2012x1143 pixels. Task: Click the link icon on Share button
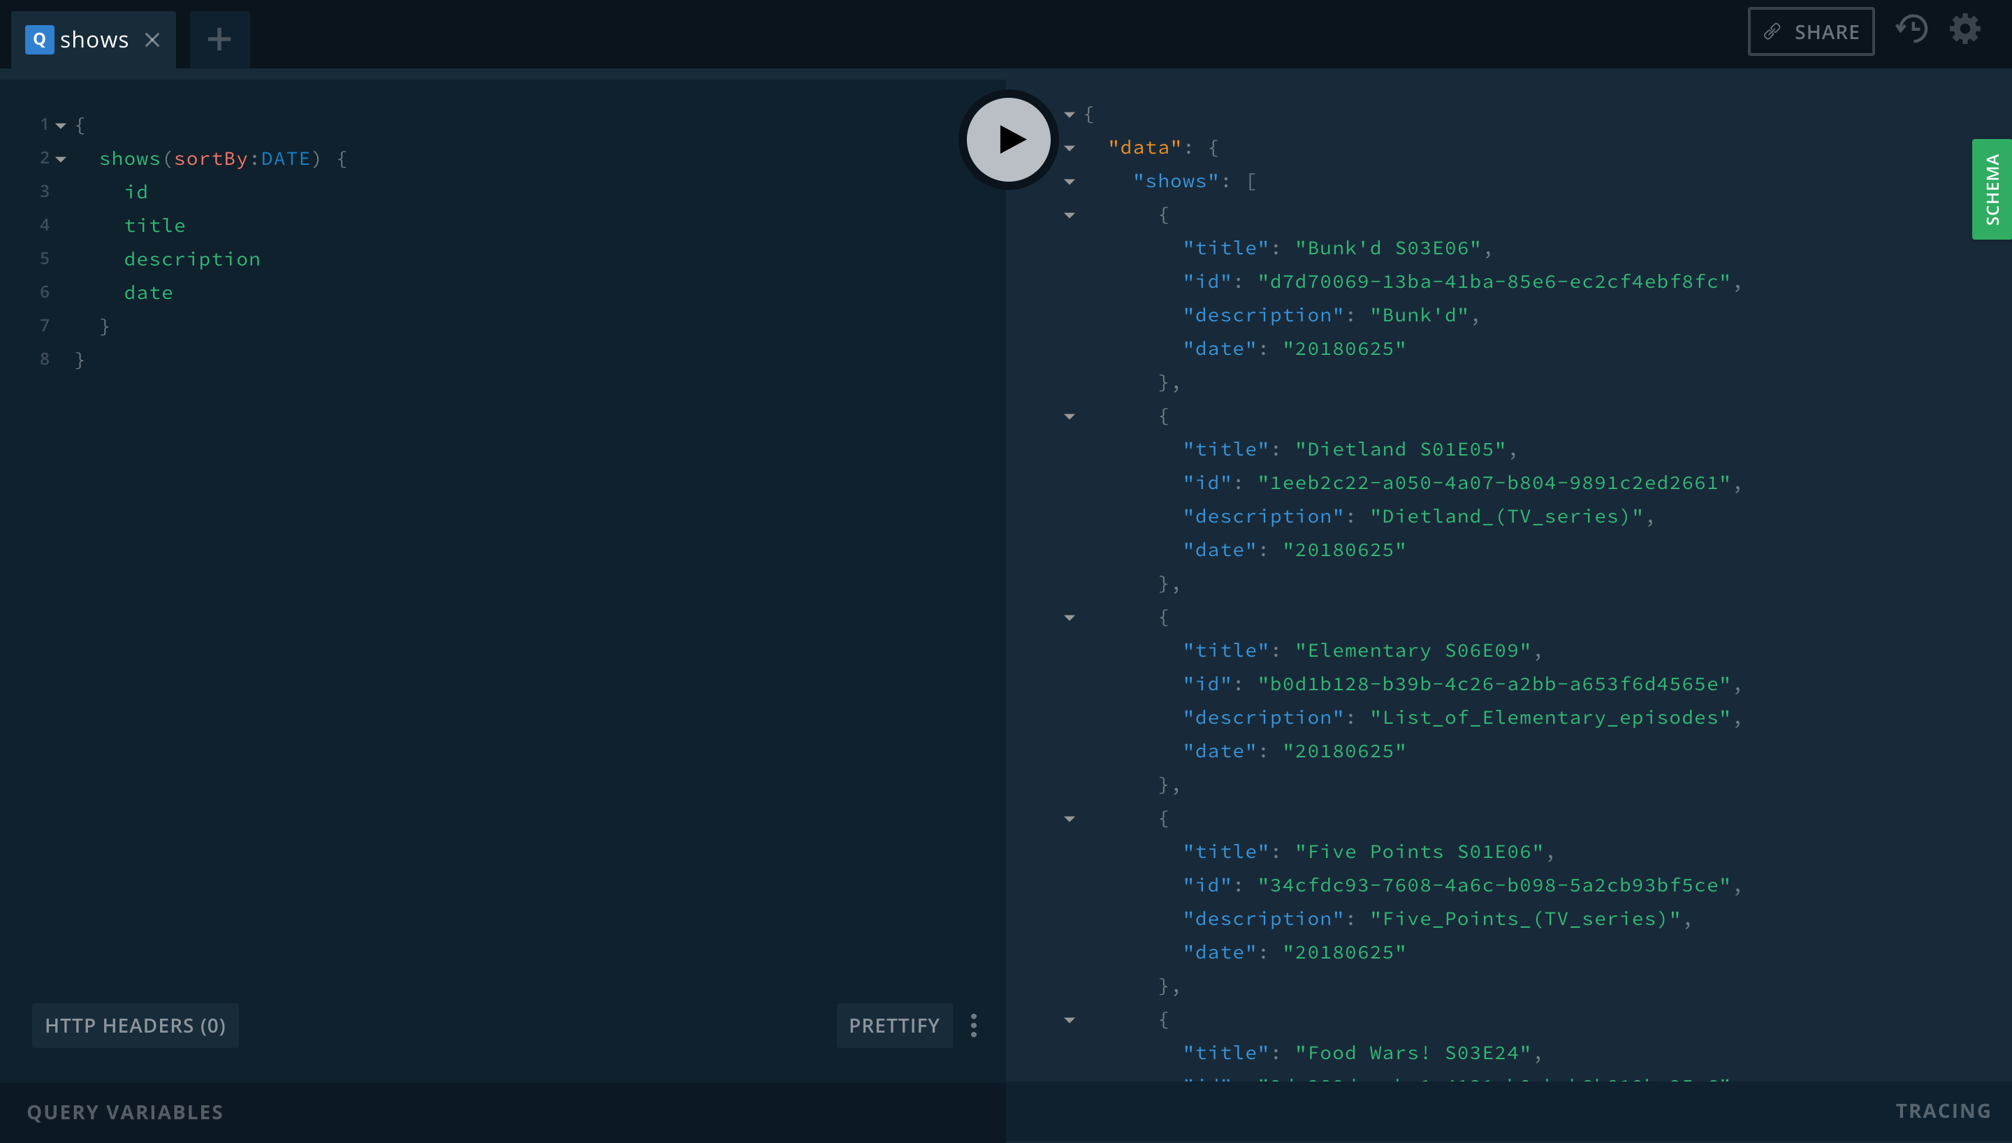click(x=1772, y=32)
